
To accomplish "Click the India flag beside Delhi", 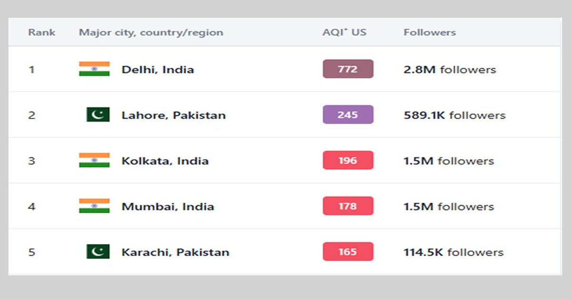I will [x=94, y=69].
